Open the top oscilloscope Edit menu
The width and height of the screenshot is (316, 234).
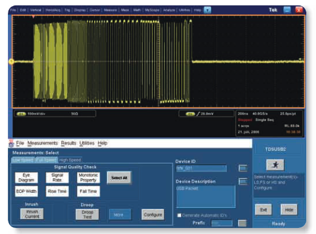click(x=23, y=10)
